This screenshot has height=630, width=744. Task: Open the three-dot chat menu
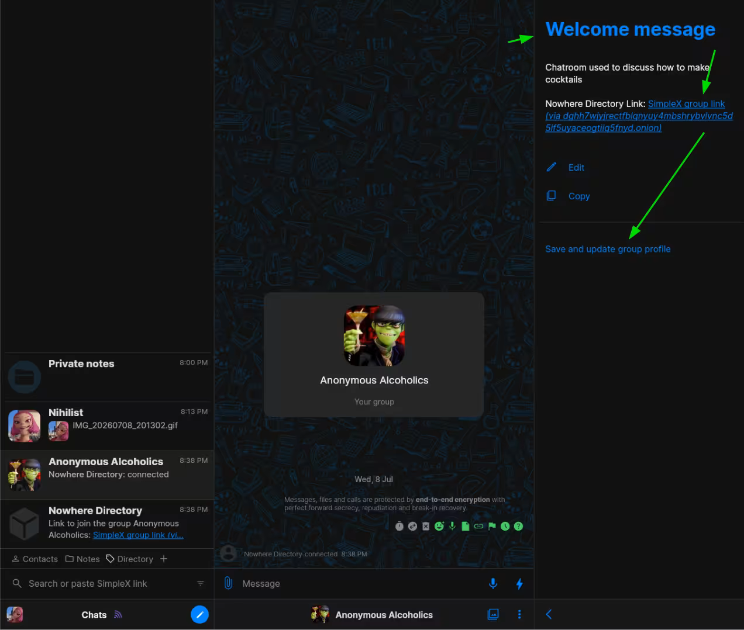[x=519, y=614]
